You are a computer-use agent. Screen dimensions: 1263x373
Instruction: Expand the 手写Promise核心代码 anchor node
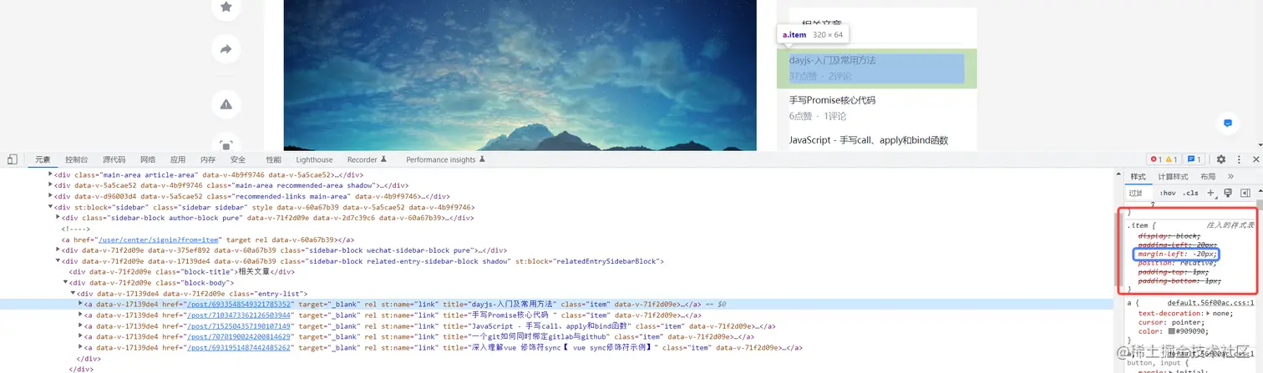pos(80,315)
